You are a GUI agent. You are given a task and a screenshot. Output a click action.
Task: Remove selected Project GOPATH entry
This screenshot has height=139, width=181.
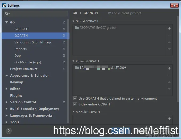click(x=169, y=75)
